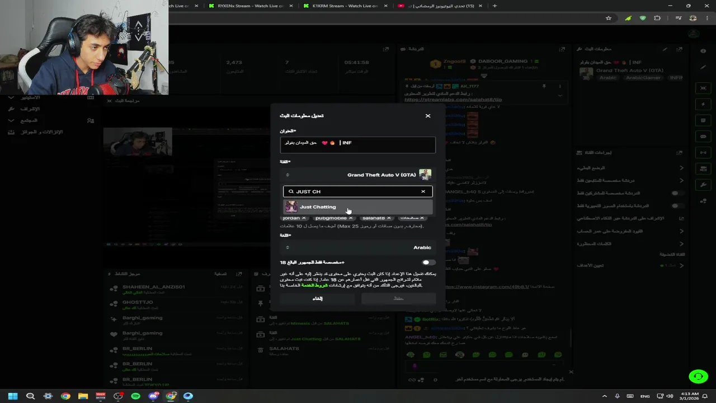Screen dimensions: 716x403
Task: Open the Grand Theft Auto V category dropdown
Action: [x=357, y=175]
